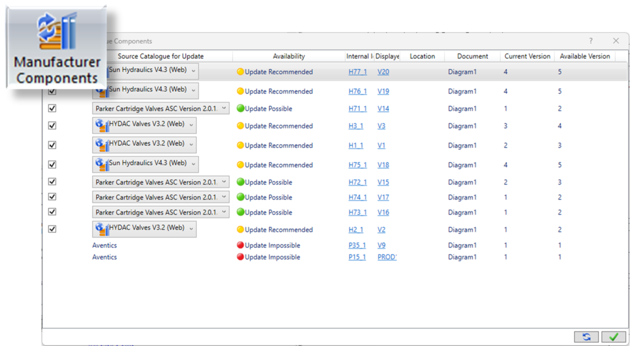The width and height of the screenshot is (636, 346).
Task: Open the HYDAC Valves dropdown for H2_1
Action: click(x=191, y=229)
